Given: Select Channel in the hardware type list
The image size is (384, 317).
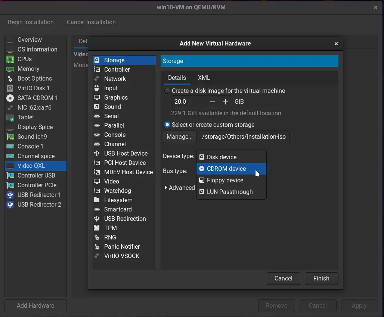Looking at the screenshot, I should coord(124,144).
